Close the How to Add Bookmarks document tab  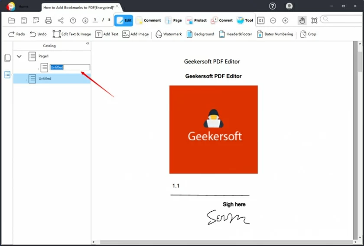coord(117,6)
